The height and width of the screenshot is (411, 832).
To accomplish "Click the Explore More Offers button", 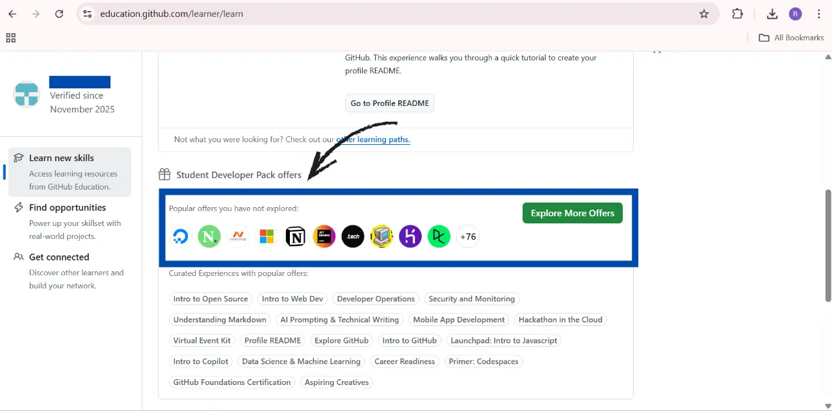I will [573, 213].
